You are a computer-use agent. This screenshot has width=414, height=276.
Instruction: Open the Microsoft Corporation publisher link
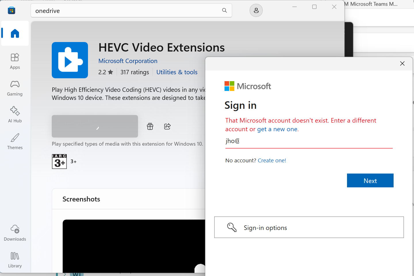pyautogui.click(x=128, y=61)
